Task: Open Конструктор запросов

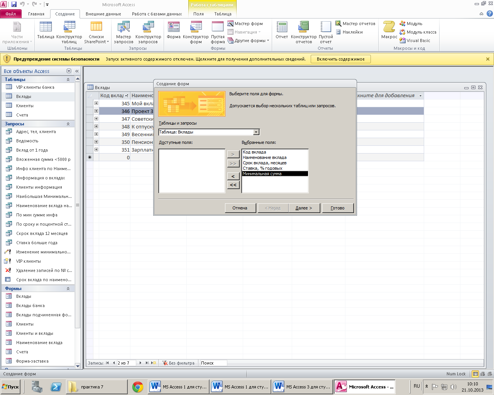Action: coord(148,32)
